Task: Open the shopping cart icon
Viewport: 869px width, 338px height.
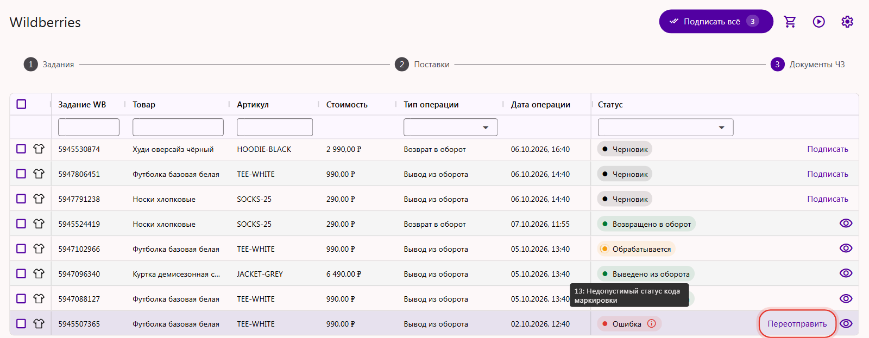Action: click(x=790, y=22)
